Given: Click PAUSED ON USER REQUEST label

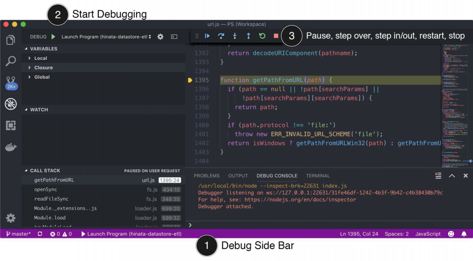Looking at the screenshot, I should point(152,171).
